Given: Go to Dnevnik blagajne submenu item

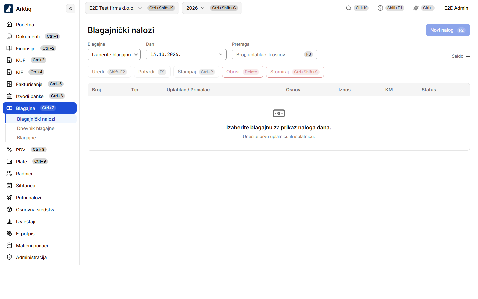Looking at the screenshot, I should tap(41, 128).
